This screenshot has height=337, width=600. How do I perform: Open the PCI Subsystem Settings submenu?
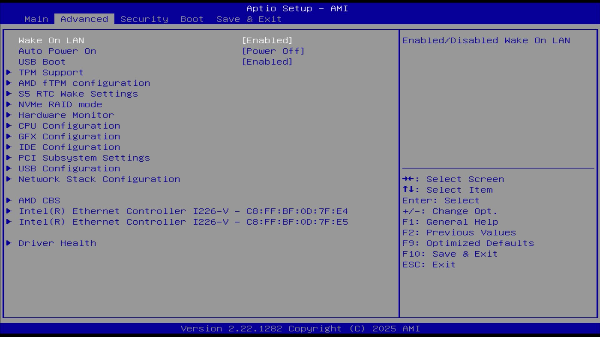click(84, 158)
